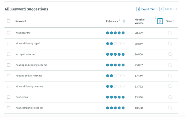This screenshot has height=117, width=186.
Task: Click magnifier in hvac repair row
Action: (170, 97)
